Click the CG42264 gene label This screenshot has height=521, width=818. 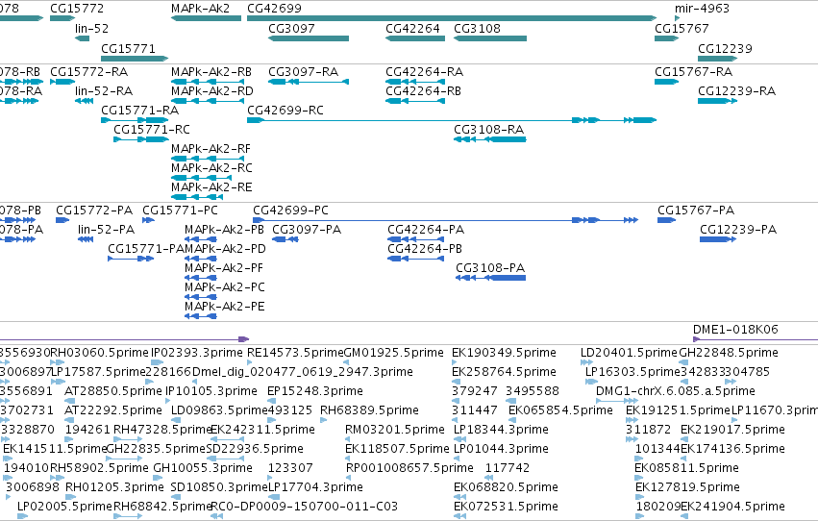tap(412, 28)
